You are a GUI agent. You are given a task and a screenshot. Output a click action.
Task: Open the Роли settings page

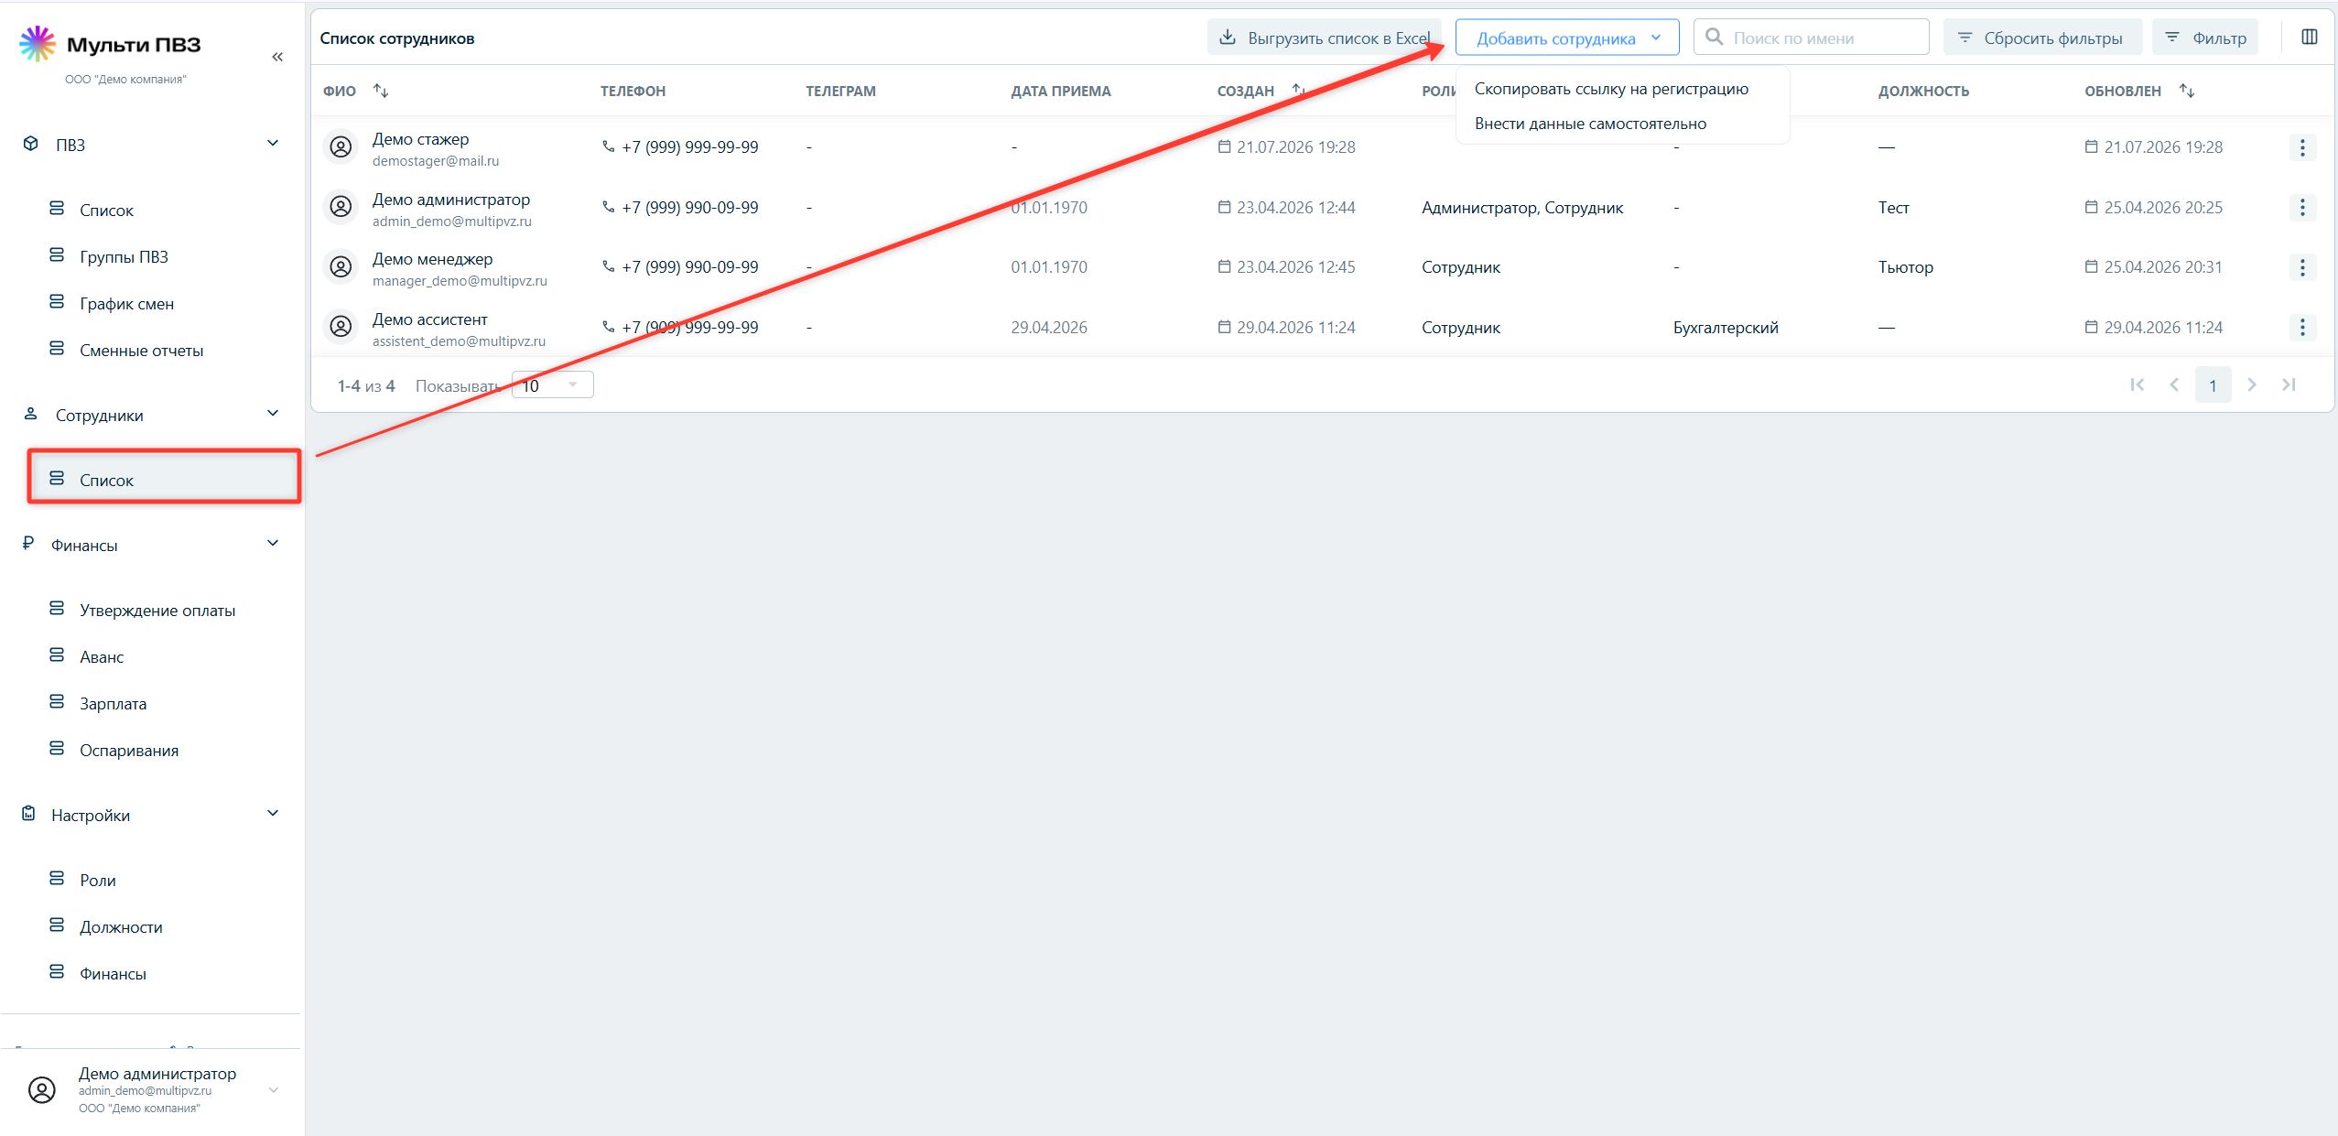point(98,881)
